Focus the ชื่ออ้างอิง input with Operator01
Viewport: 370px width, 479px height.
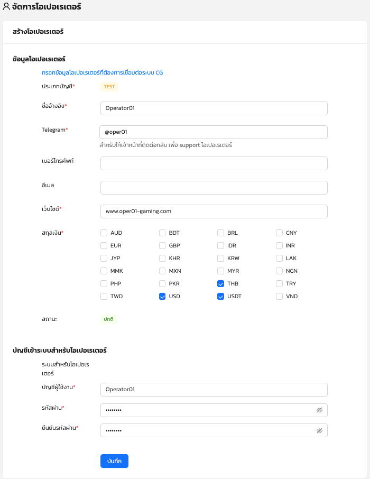coord(214,108)
